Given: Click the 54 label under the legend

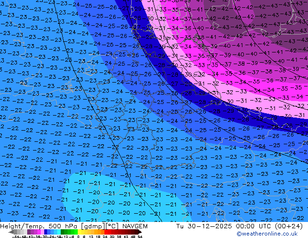Looking at the screenshot, I should coord(140,237).
